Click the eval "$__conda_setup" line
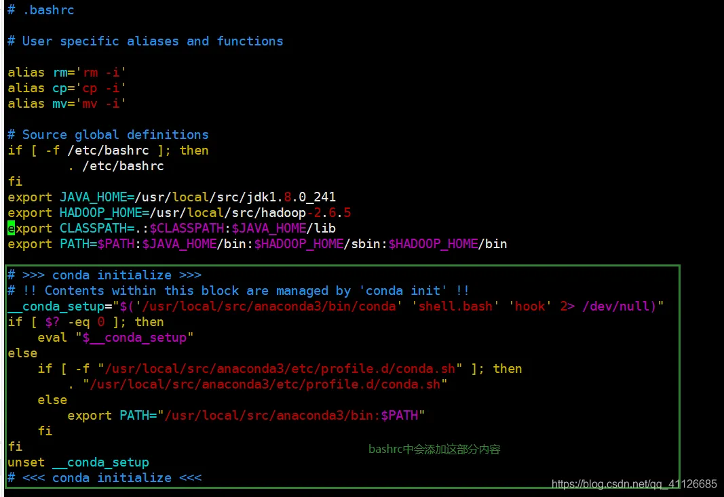The image size is (724, 497). pyautogui.click(x=115, y=338)
